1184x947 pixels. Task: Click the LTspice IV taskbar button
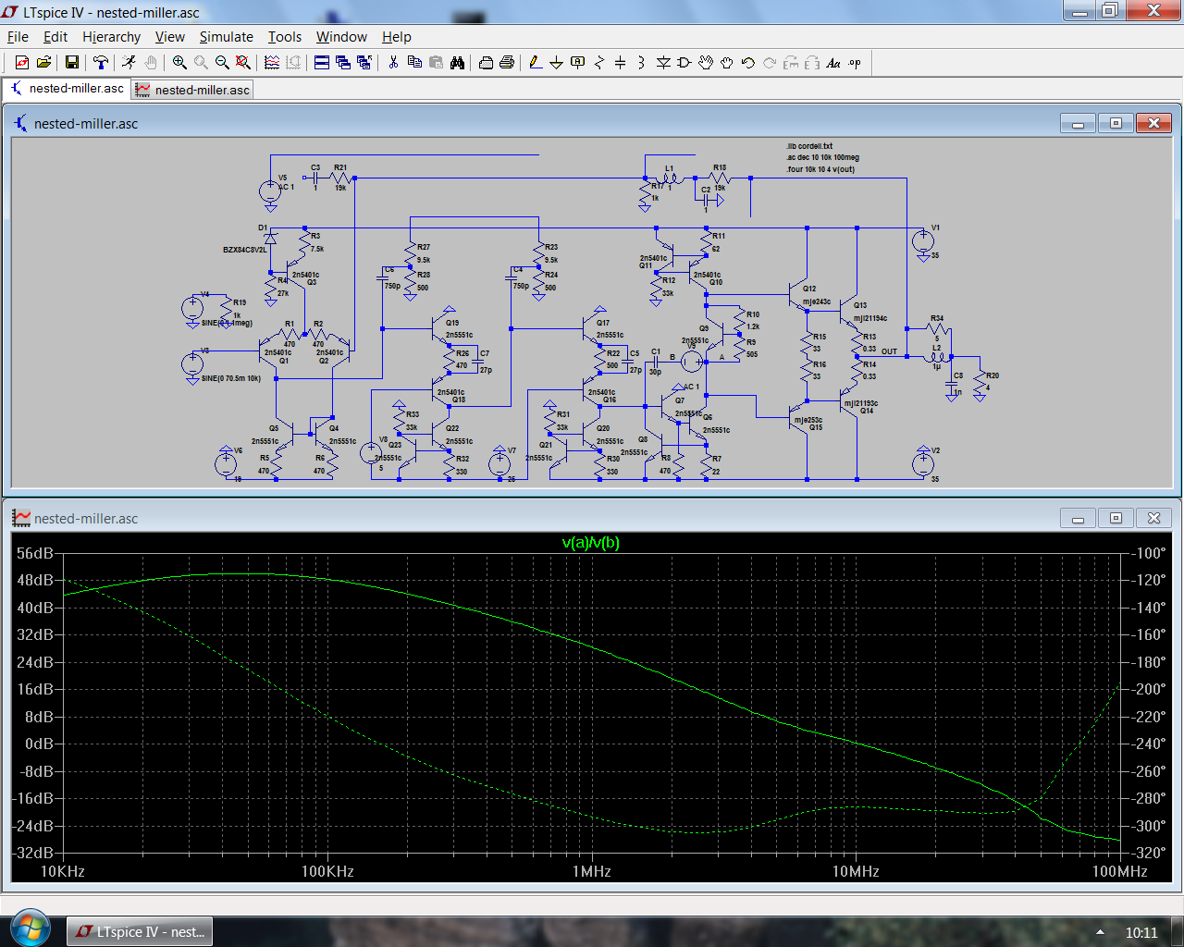coord(140,931)
